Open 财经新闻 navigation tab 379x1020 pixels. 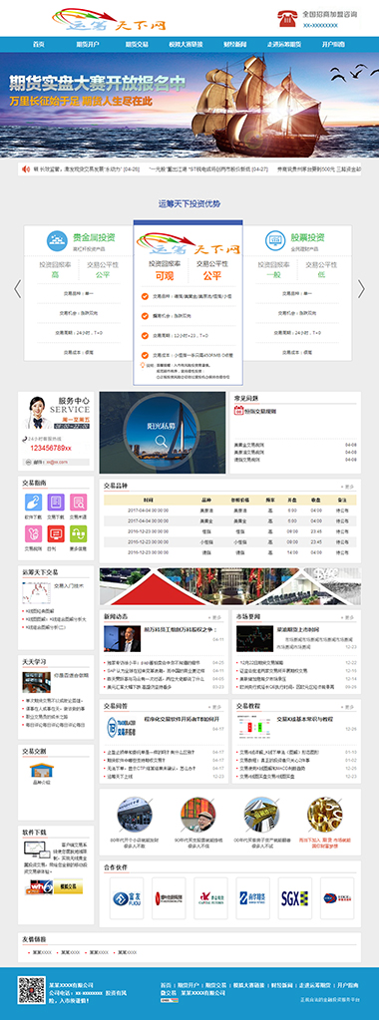(235, 44)
